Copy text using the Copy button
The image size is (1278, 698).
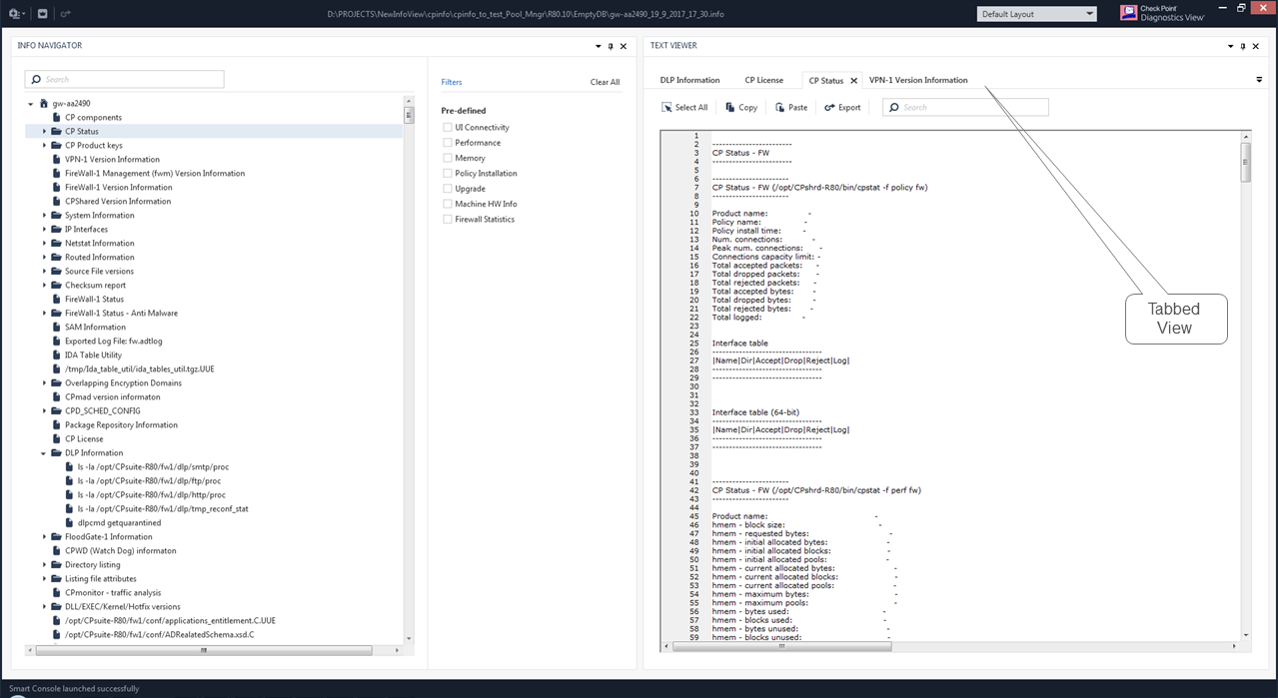click(x=741, y=108)
